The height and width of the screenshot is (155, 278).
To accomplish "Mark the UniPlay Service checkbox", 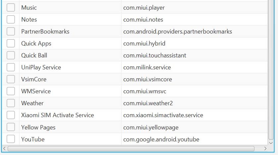I will [11, 67].
